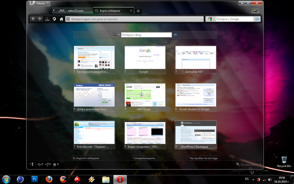Expand the Bing search engine dropdown arrow
Screen dimensions: 294x184
119,35
